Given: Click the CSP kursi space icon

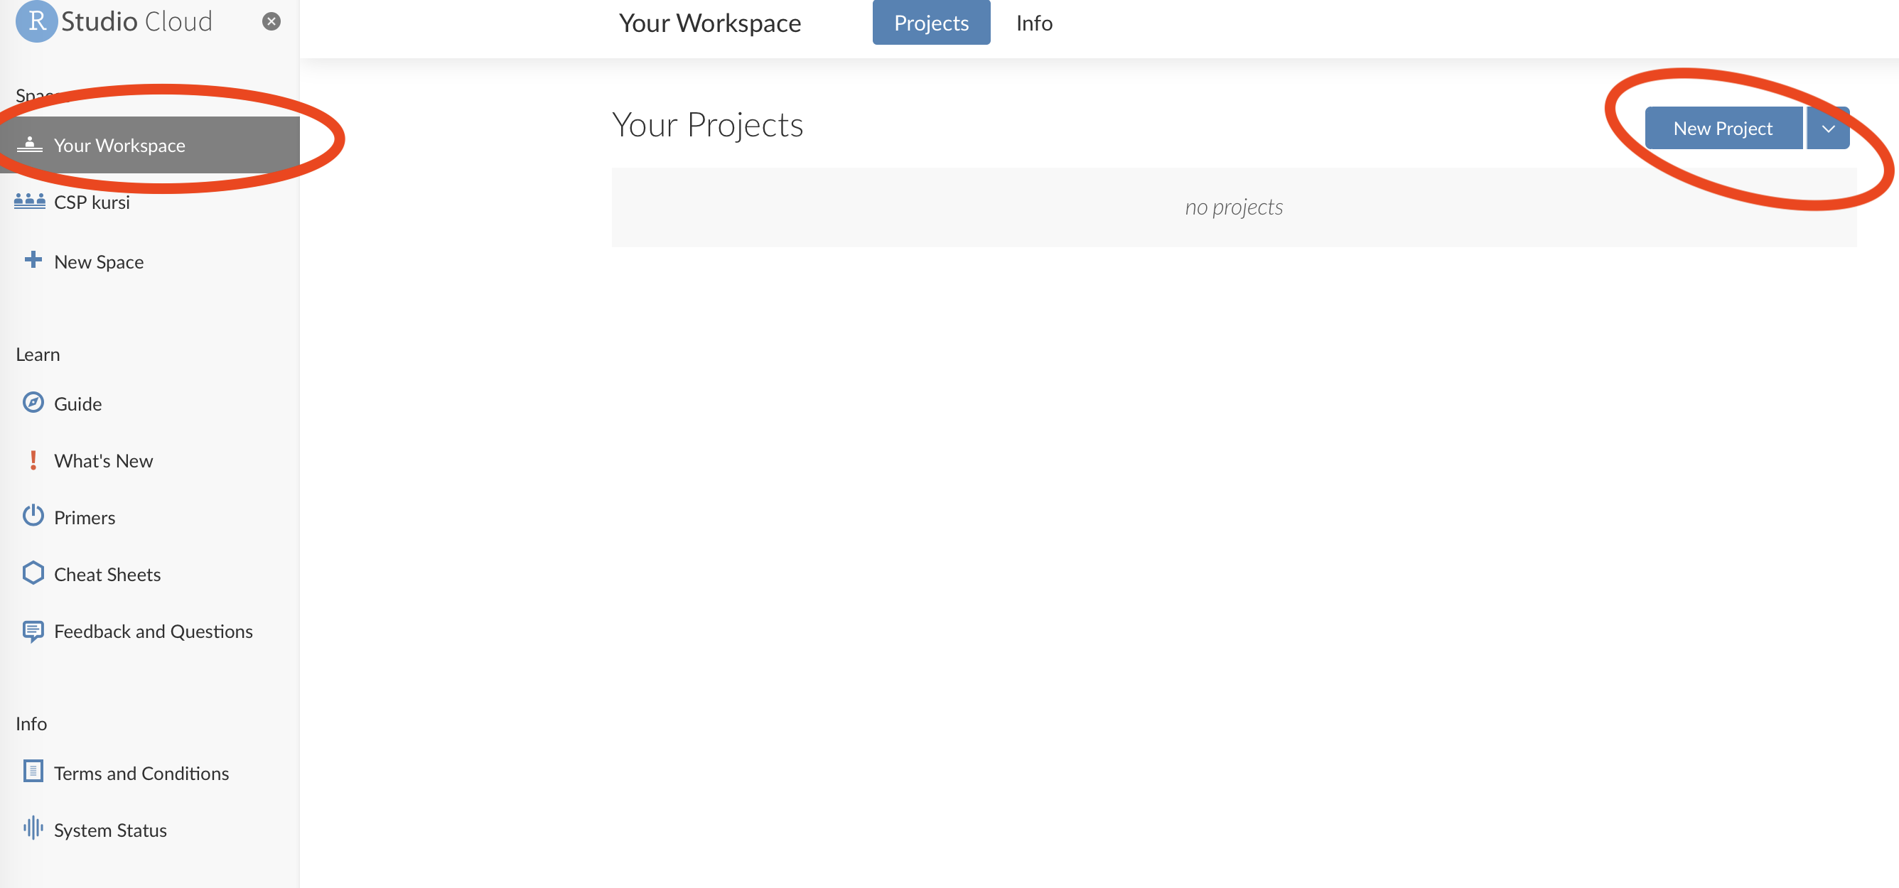Looking at the screenshot, I should coord(28,201).
